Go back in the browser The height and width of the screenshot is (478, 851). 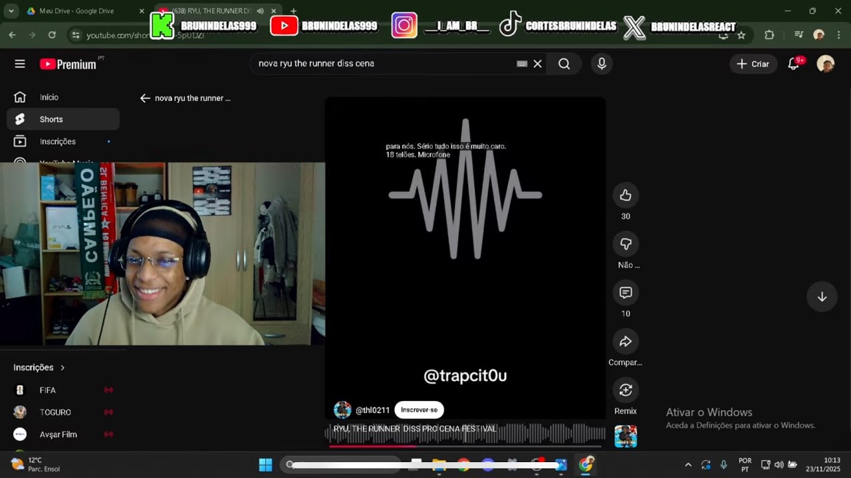point(12,35)
